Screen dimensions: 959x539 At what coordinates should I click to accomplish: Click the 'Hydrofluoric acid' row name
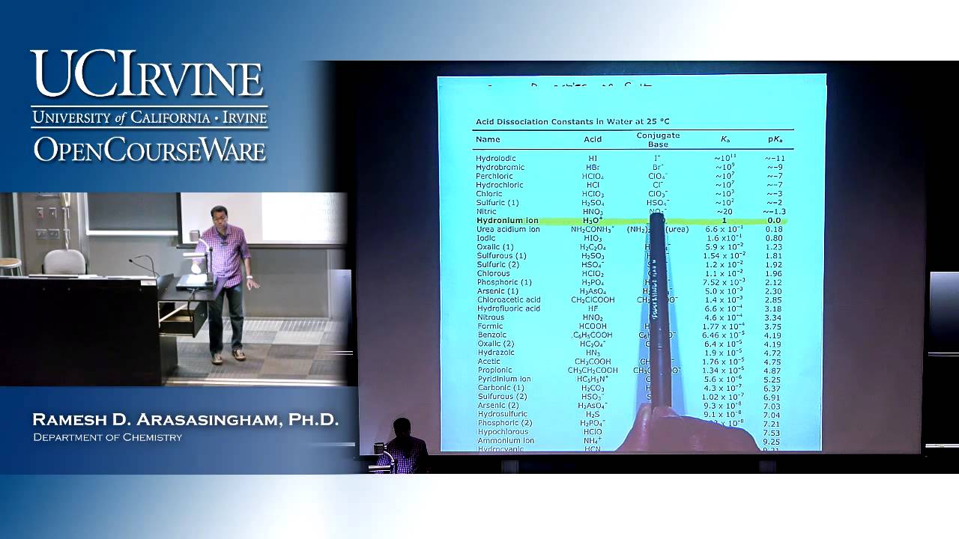tap(509, 308)
